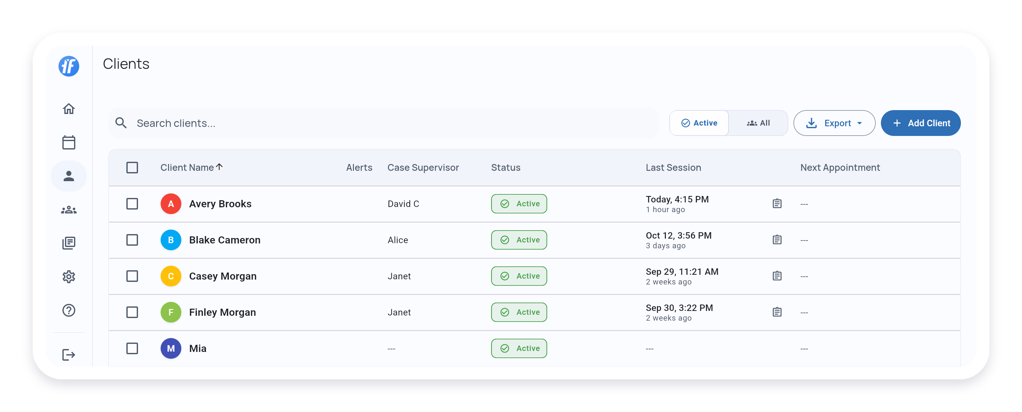This screenshot has height=412, width=1022.
Task: Click the Last Session column header
Action: point(673,168)
